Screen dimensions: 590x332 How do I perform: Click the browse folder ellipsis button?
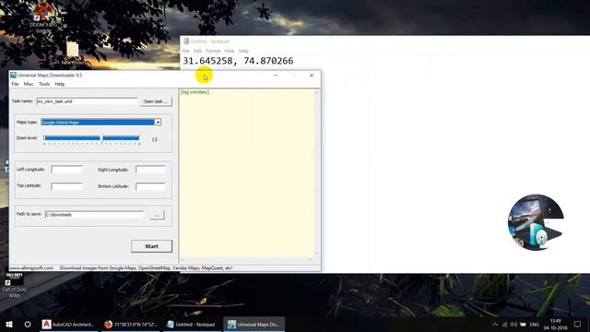click(x=157, y=215)
